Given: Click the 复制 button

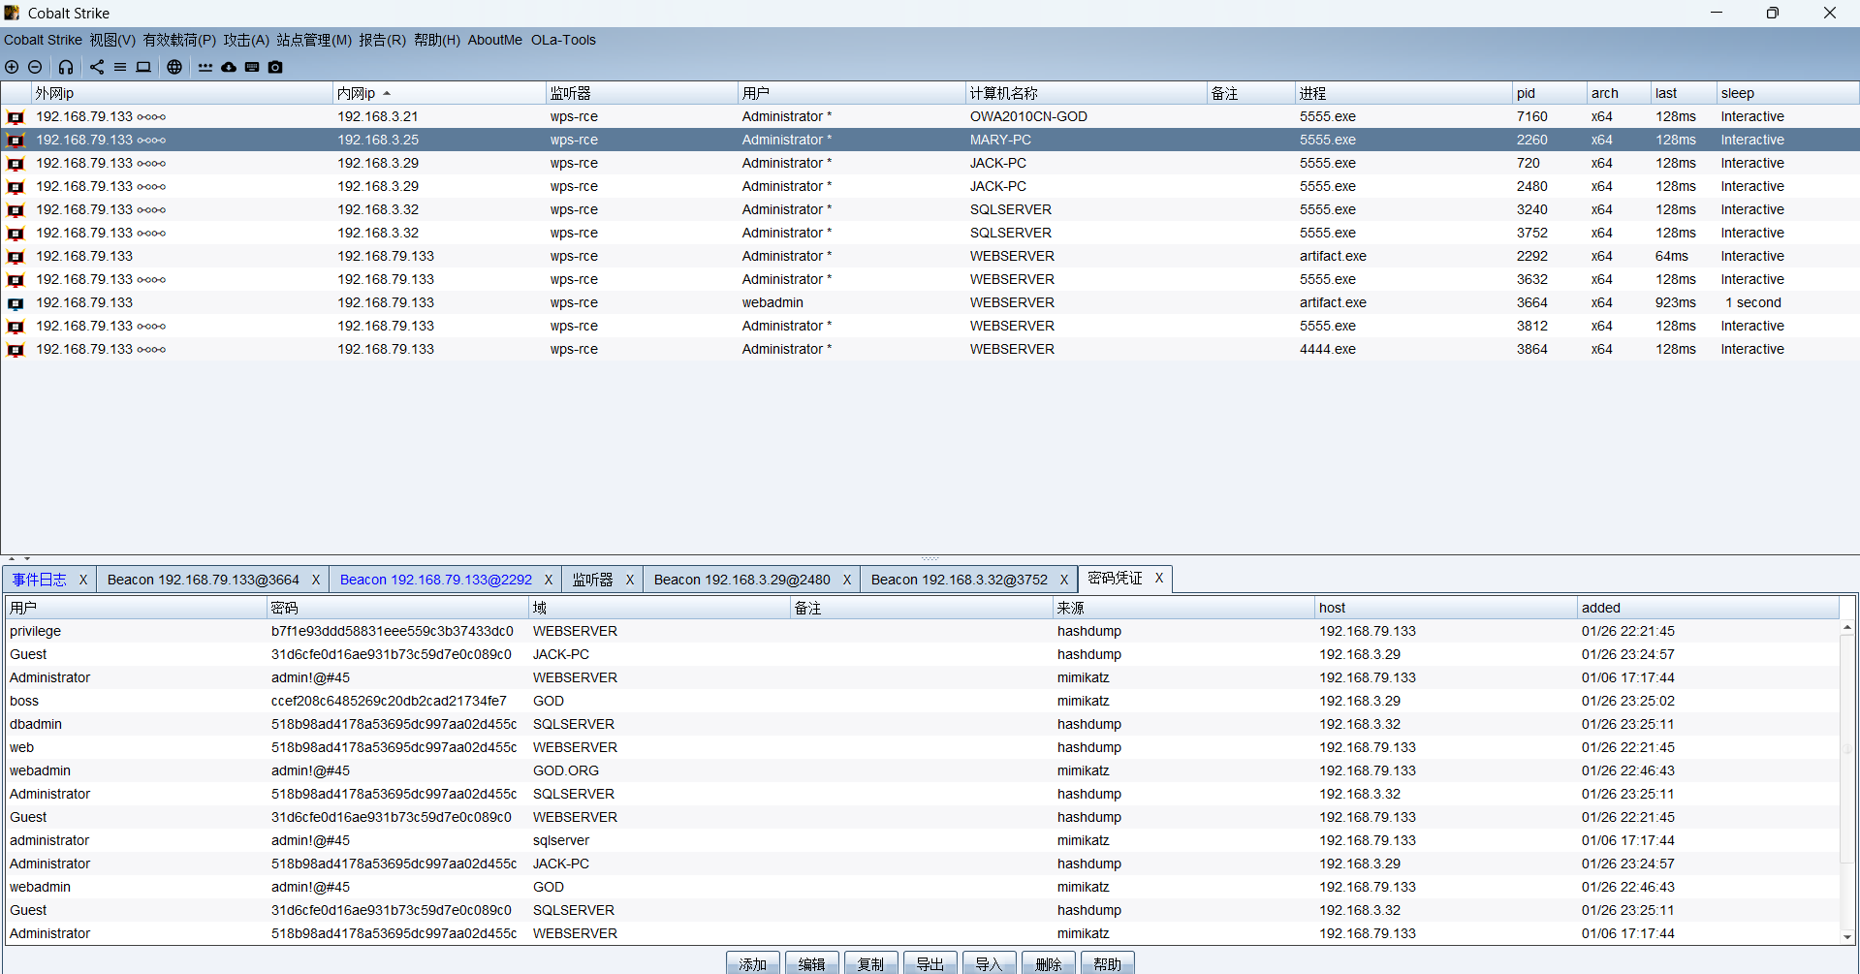Looking at the screenshot, I should [x=871, y=964].
